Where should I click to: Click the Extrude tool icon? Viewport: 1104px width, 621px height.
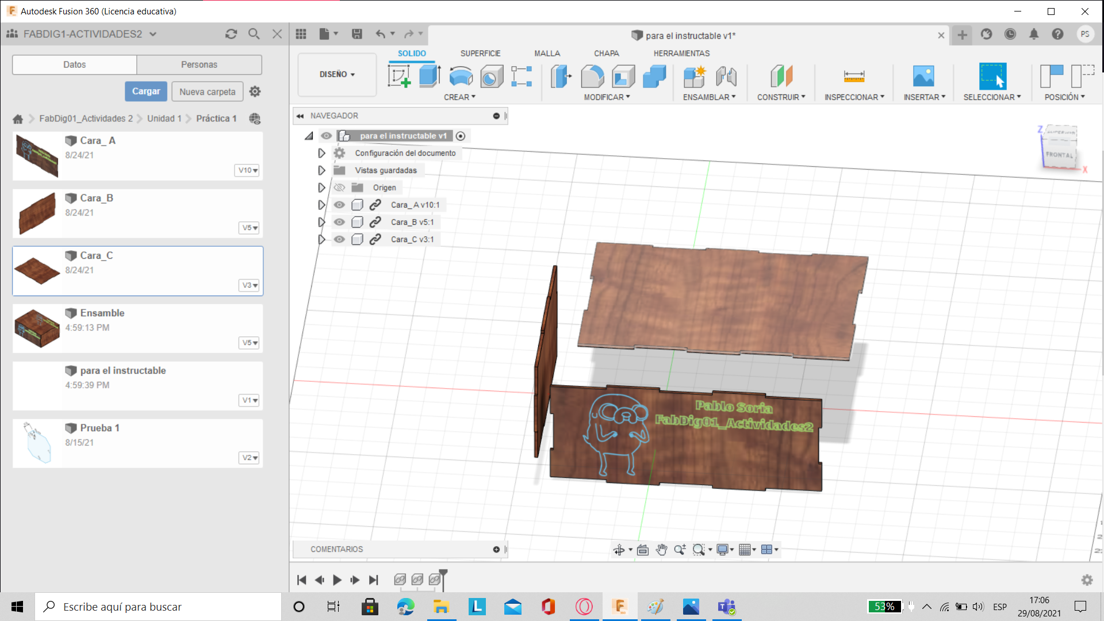point(429,76)
